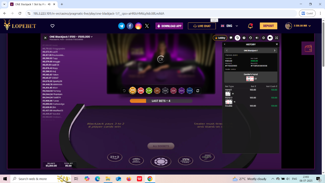Place bet on main betting spot
Viewport: 325px width, 183px height.
pos(161,161)
